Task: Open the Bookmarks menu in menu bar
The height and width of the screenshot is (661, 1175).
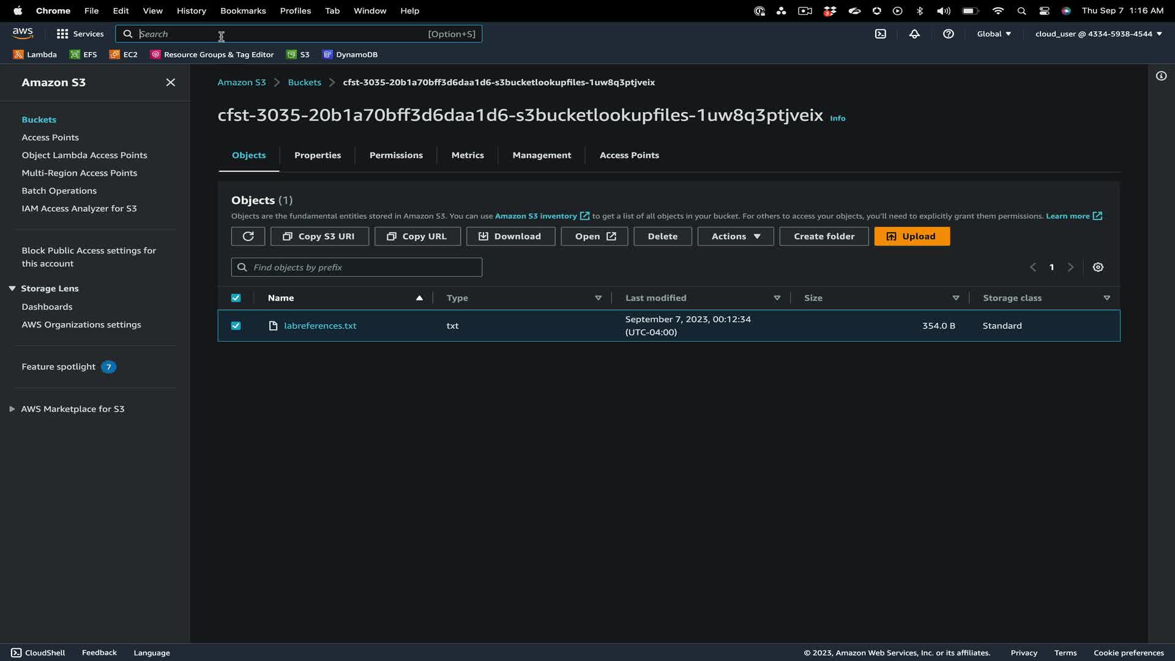Action: pyautogui.click(x=242, y=10)
